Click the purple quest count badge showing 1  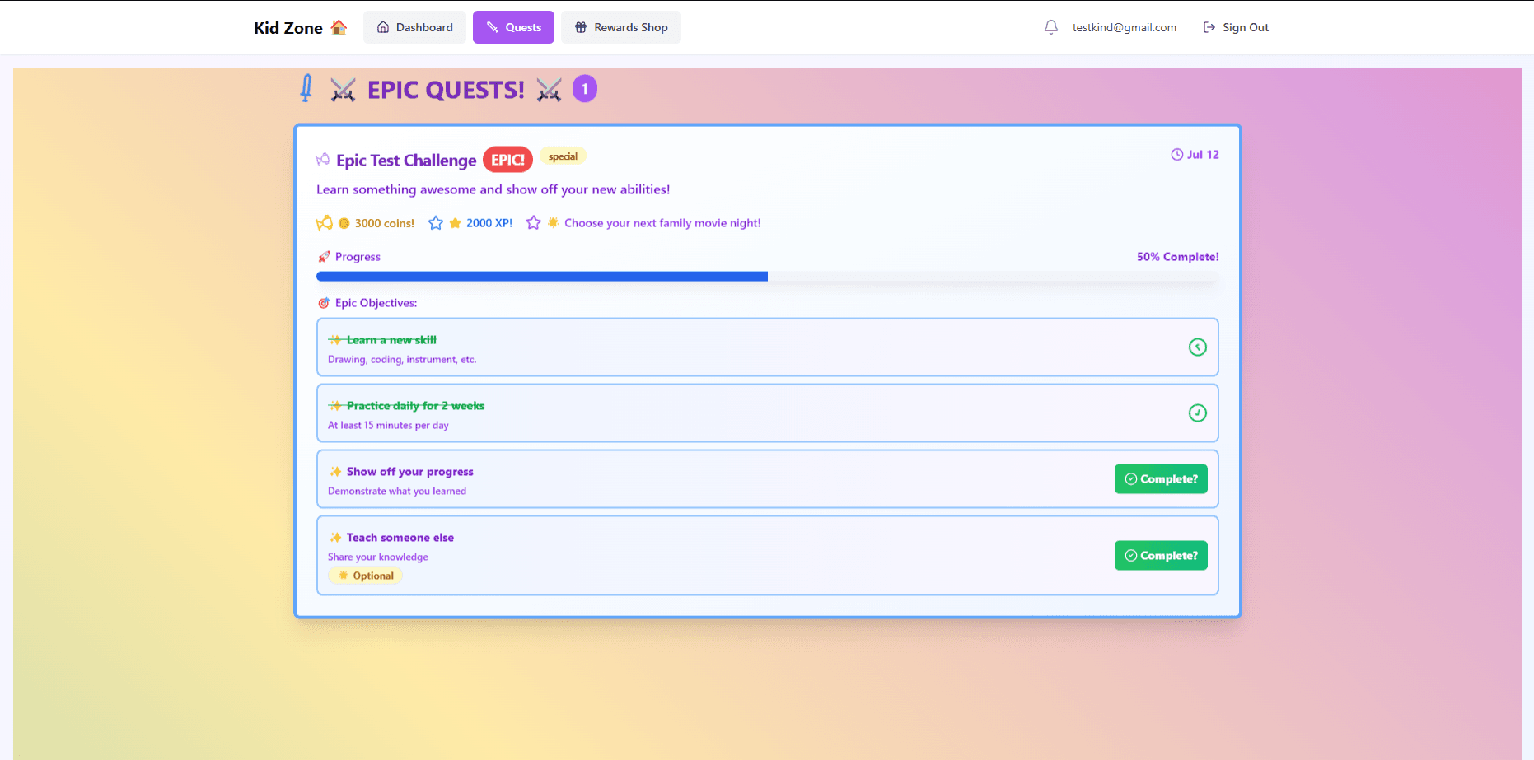(x=585, y=88)
